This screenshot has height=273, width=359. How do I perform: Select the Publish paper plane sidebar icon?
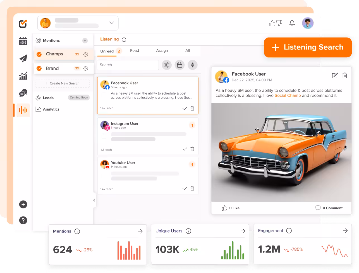[x=23, y=58]
